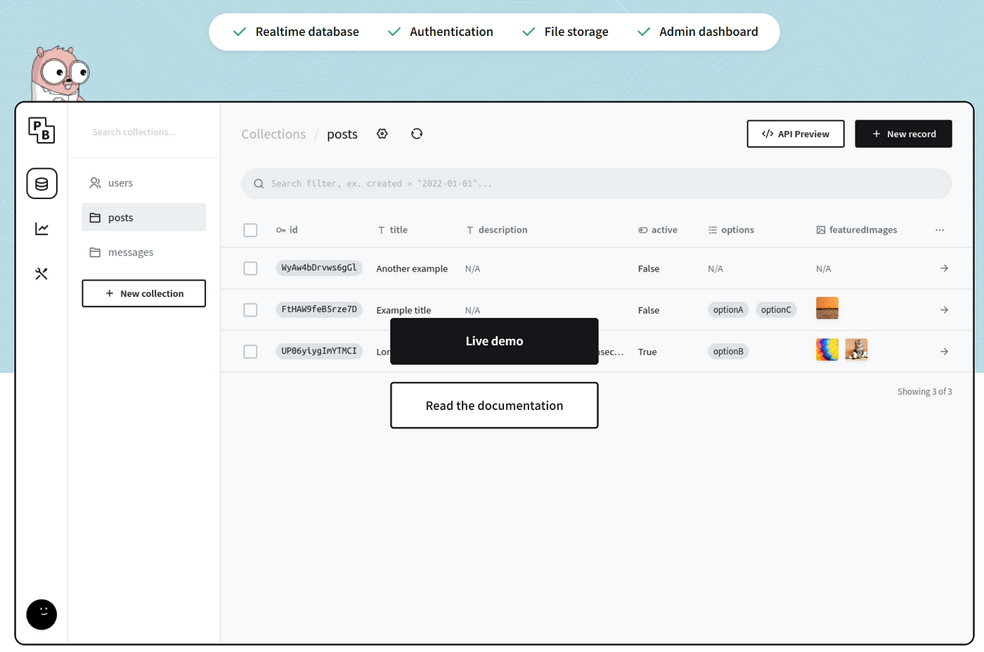Click the Example title cell
The image size is (984, 652).
[403, 310]
